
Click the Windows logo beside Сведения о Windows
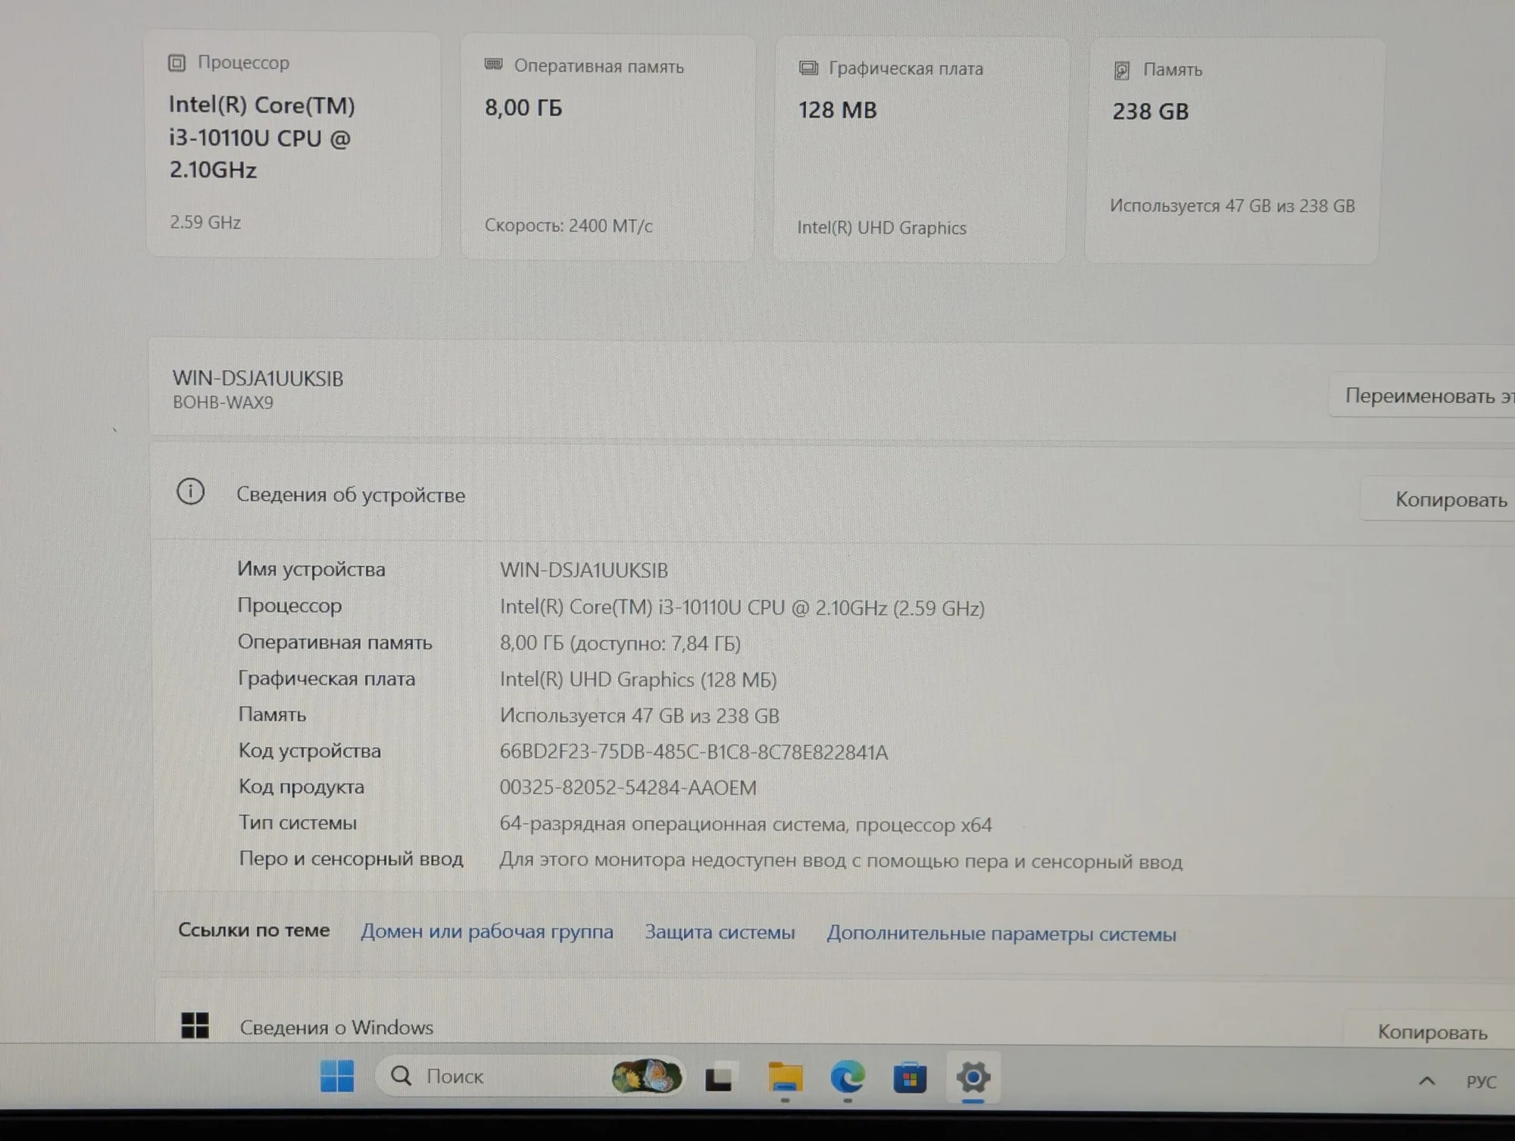pos(195,1025)
